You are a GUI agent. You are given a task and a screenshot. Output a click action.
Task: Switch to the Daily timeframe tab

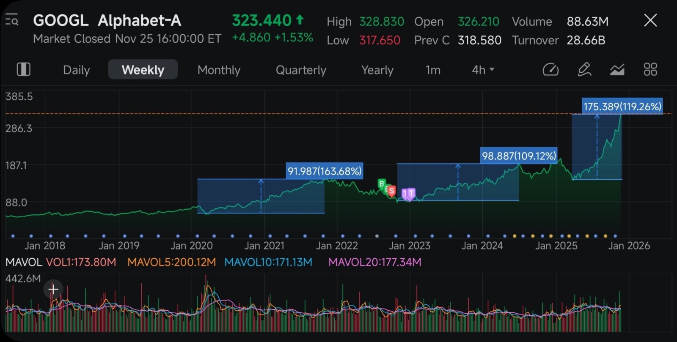coord(77,70)
